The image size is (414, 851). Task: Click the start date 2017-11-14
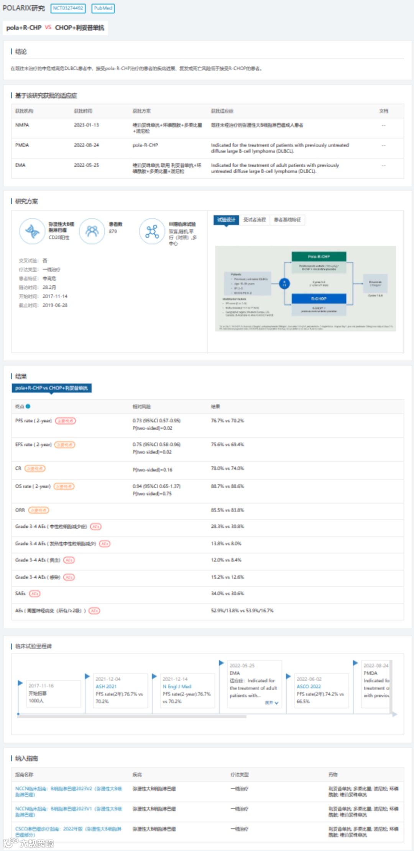(55, 296)
